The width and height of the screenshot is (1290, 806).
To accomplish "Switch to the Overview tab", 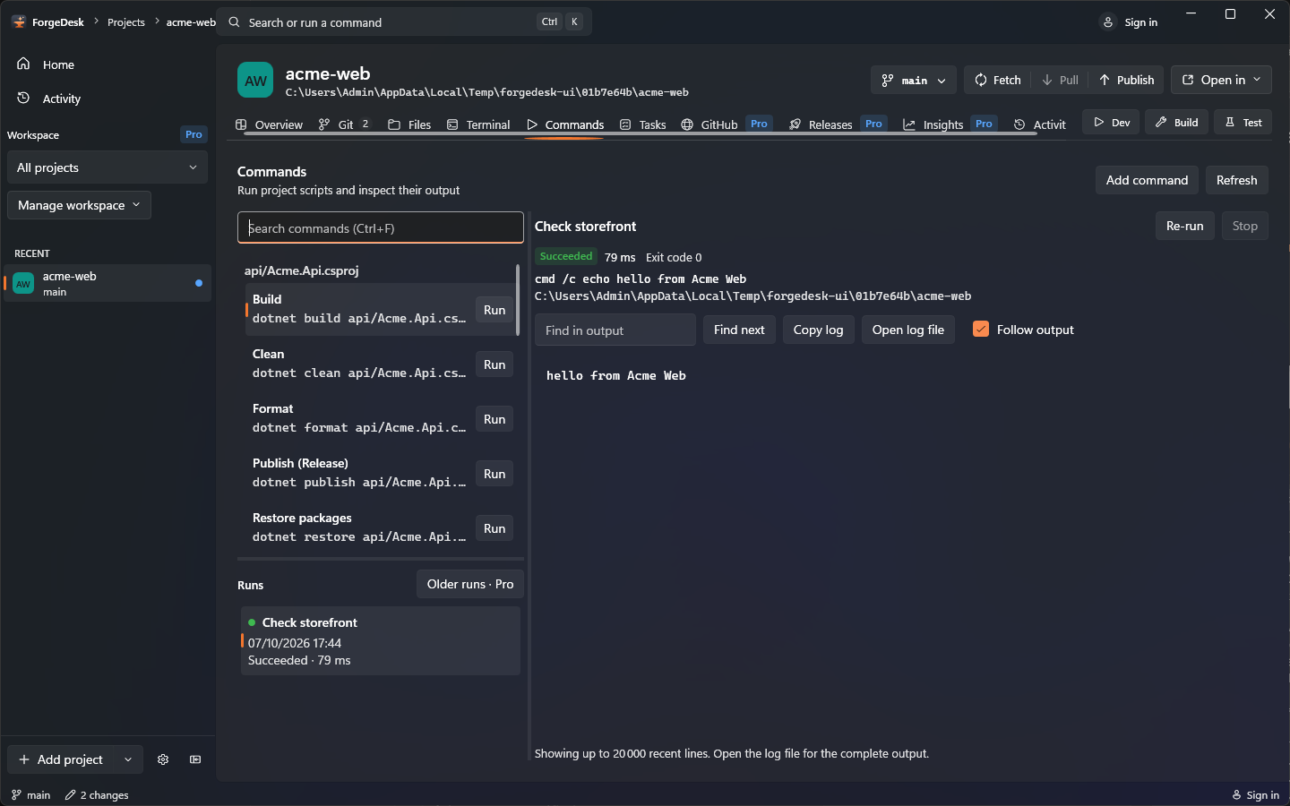I will [x=269, y=124].
